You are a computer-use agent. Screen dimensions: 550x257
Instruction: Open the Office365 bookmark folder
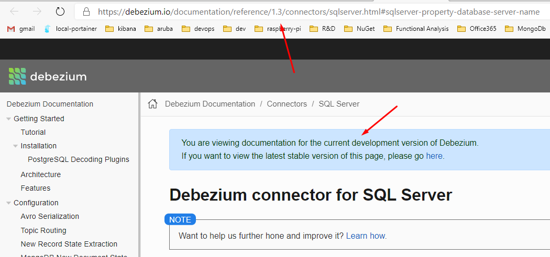[x=477, y=29]
